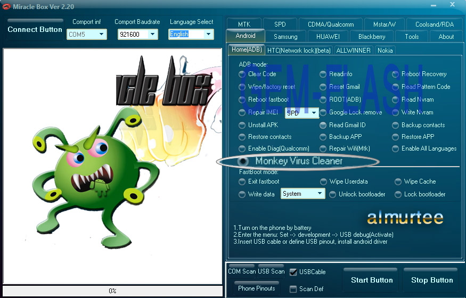Click the Connect Button

pyautogui.click(x=35, y=29)
